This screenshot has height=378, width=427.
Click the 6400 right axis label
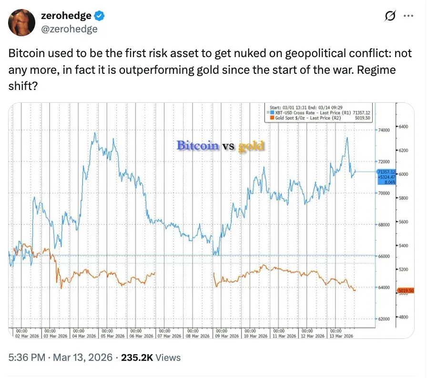(403, 127)
